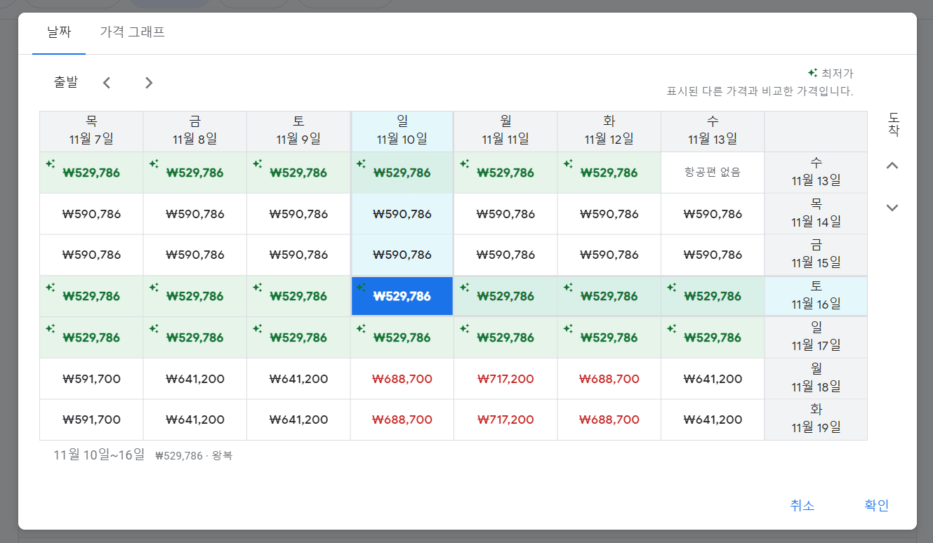This screenshot has width=933, height=543.
Task: Choose ₩590,786 departing 11월 8일 returning 11월 15일
Action: 195,255
